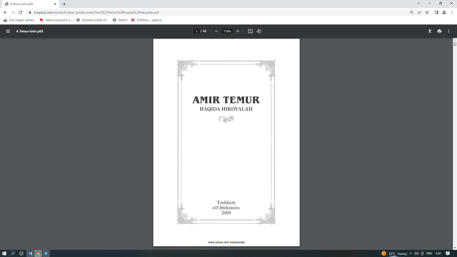Zoom in using the plus icon
Screen dimensions: 457x257
(237, 31)
